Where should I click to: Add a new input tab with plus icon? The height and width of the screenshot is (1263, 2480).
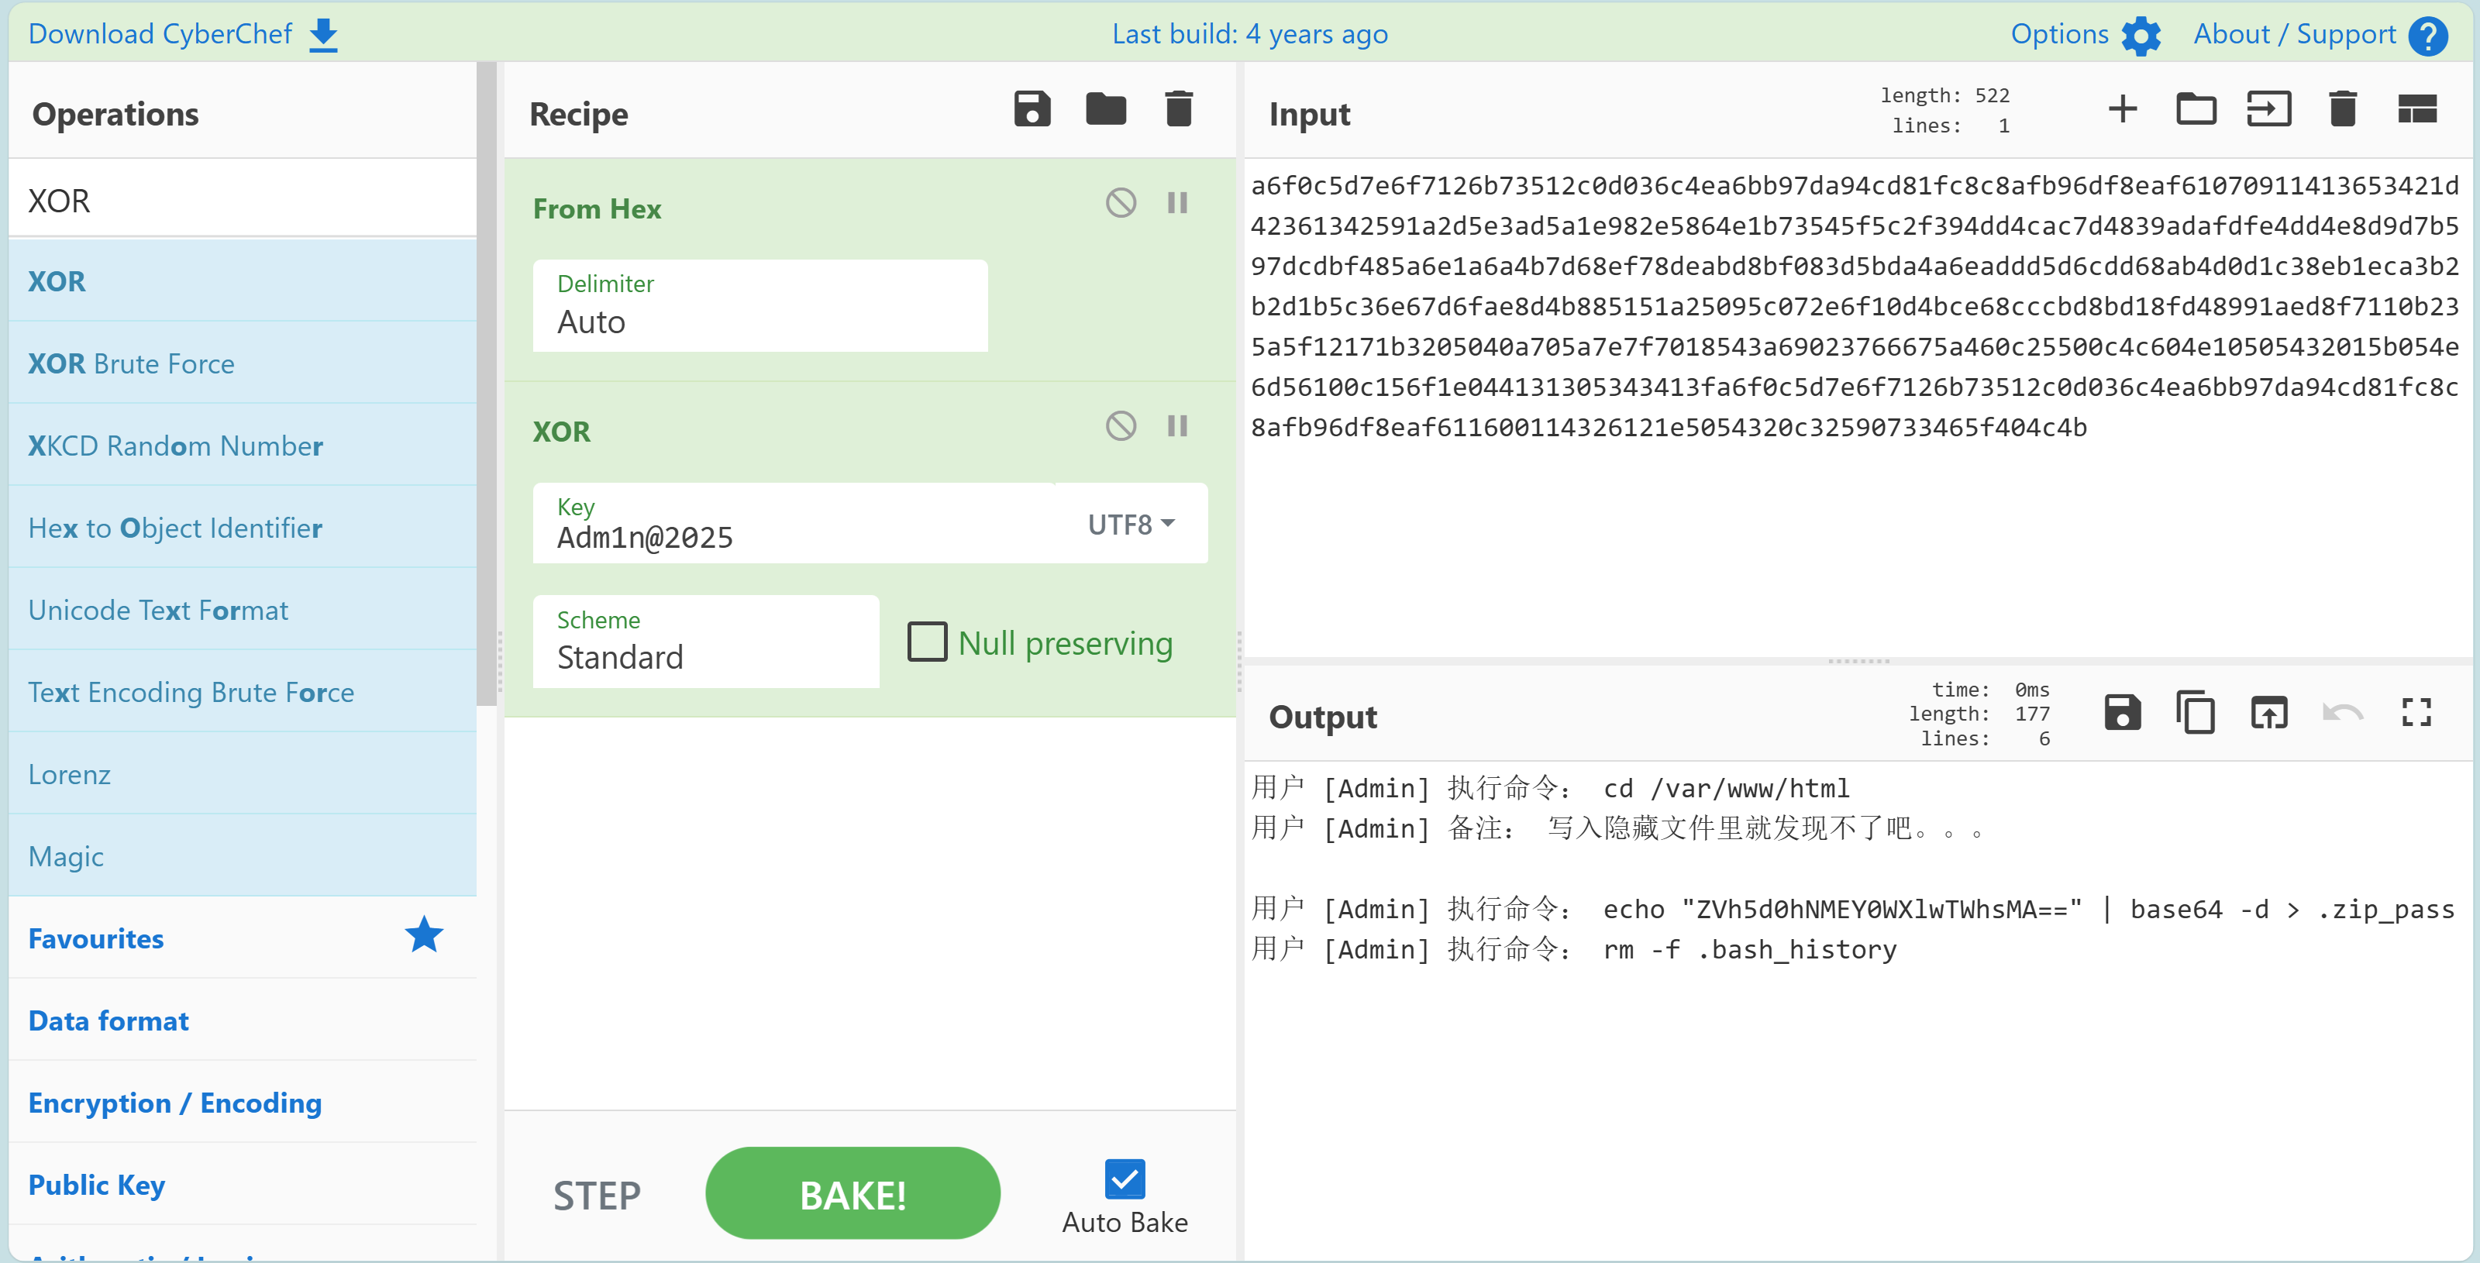[x=2122, y=110]
